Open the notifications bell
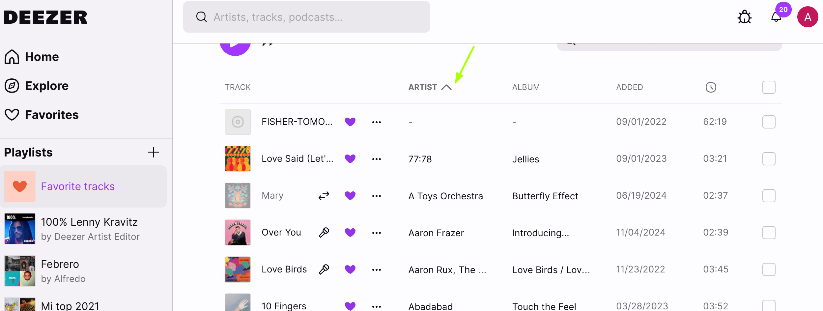The image size is (823, 311). [x=776, y=17]
